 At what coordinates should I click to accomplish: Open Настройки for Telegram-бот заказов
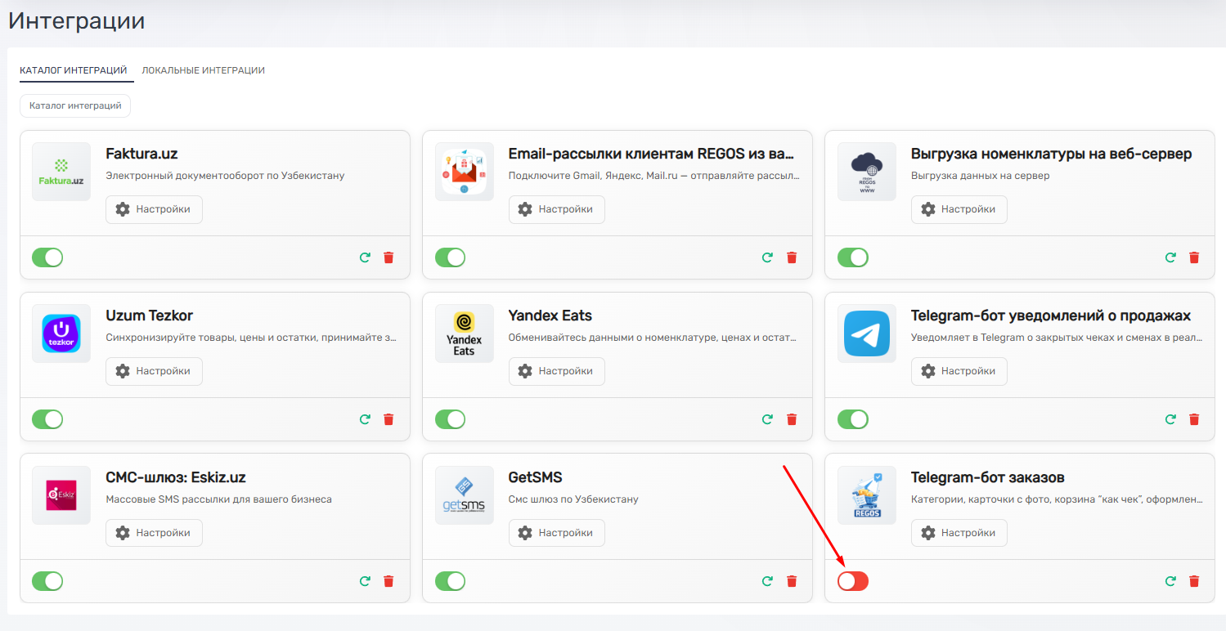pos(959,533)
